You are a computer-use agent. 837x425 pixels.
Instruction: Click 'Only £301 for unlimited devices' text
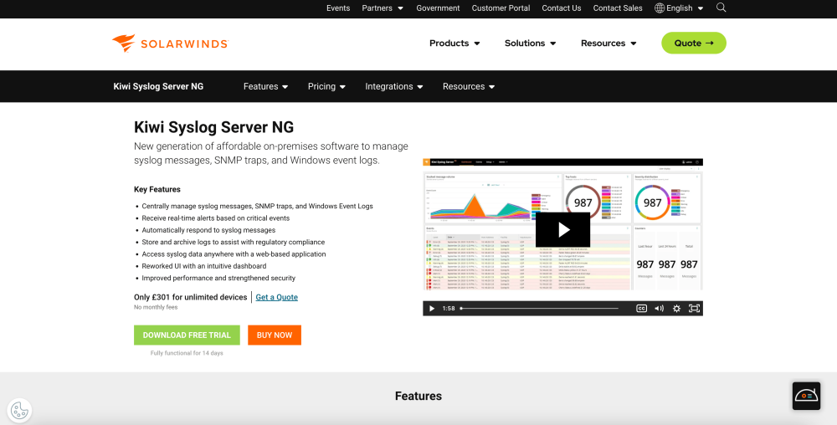(191, 297)
